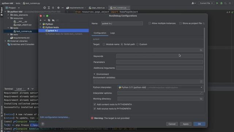Open Project panel settings gear
Screen dimensions: 234x132
pyautogui.click(x=58, y=8)
